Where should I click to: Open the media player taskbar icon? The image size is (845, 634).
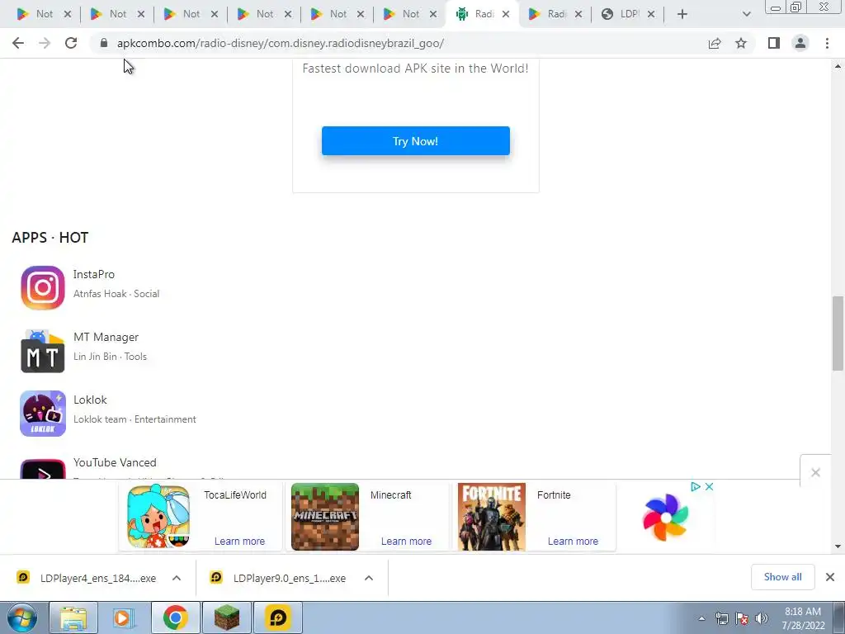coord(124,617)
